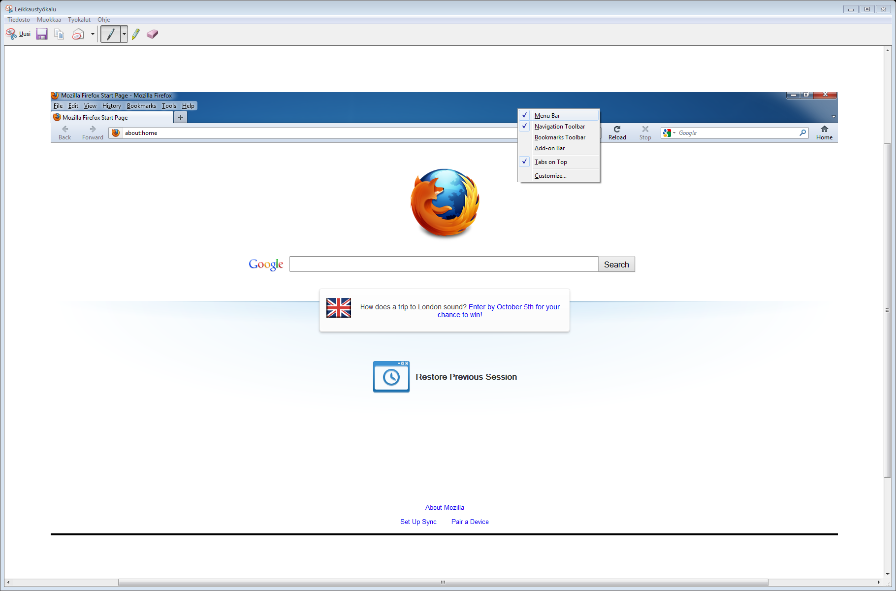896x591 pixels.
Task: Open Firefox File menu
Action: (58, 106)
